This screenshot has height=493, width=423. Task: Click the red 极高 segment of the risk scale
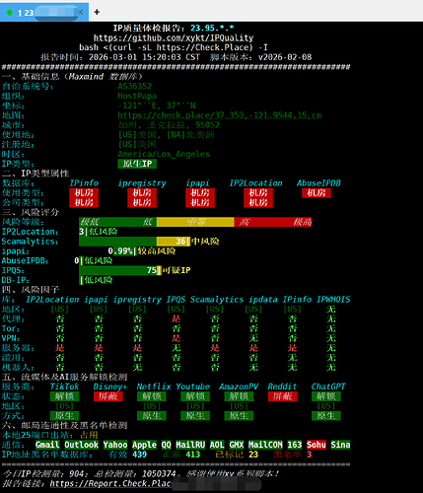pos(302,222)
